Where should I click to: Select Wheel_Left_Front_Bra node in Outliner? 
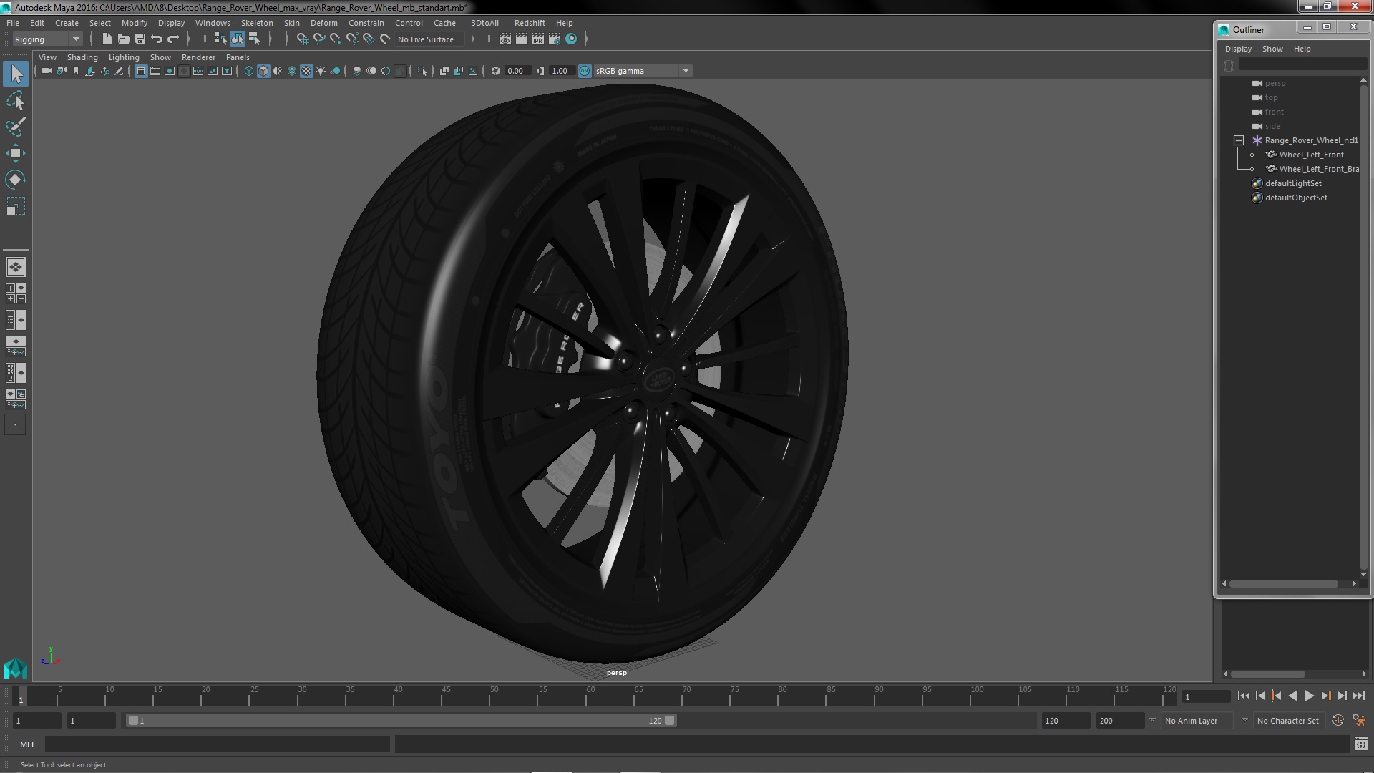[1318, 169]
